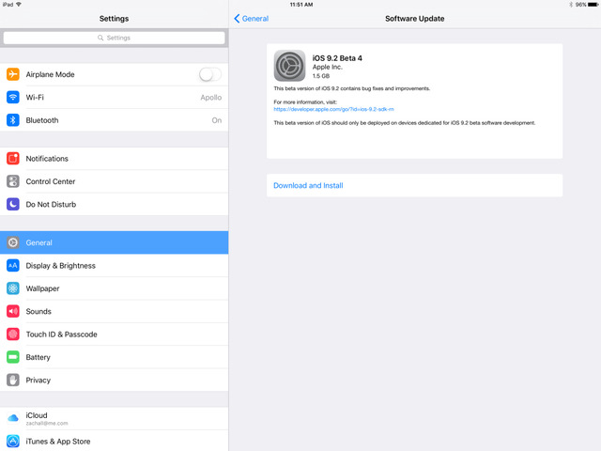Tap the 11:51 AM clock
The width and height of the screenshot is (601, 451).
click(301, 5)
